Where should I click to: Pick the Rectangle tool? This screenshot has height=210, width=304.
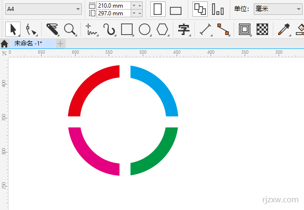(x=127, y=30)
